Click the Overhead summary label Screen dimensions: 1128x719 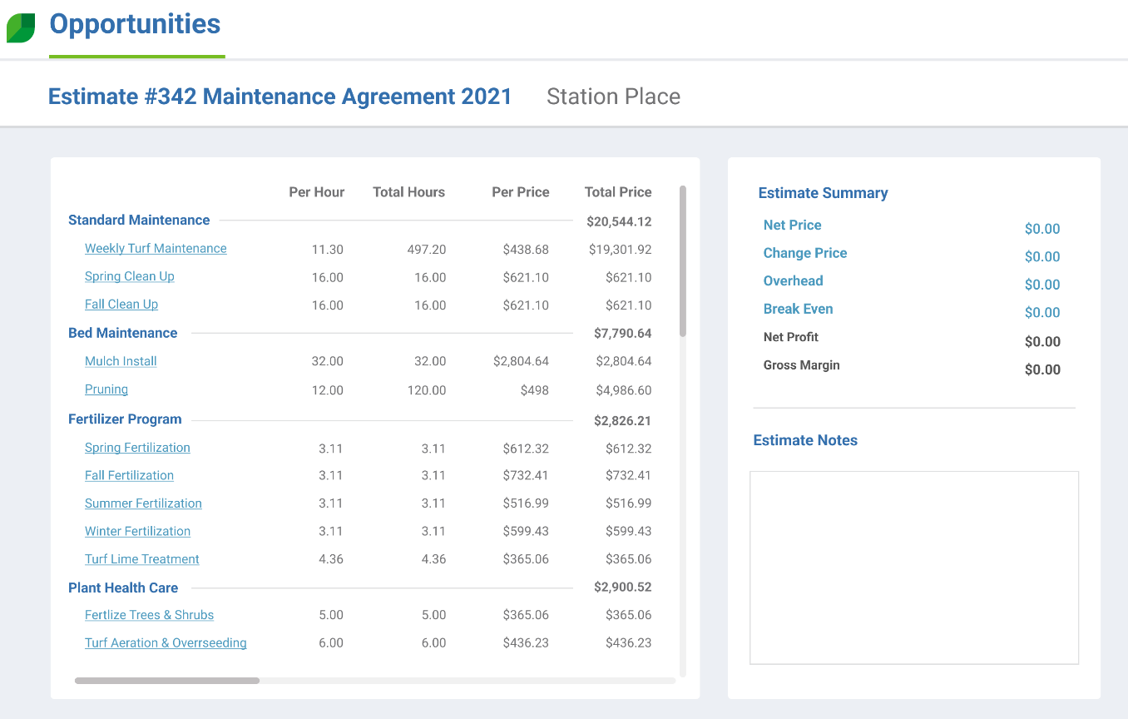tap(794, 281)
